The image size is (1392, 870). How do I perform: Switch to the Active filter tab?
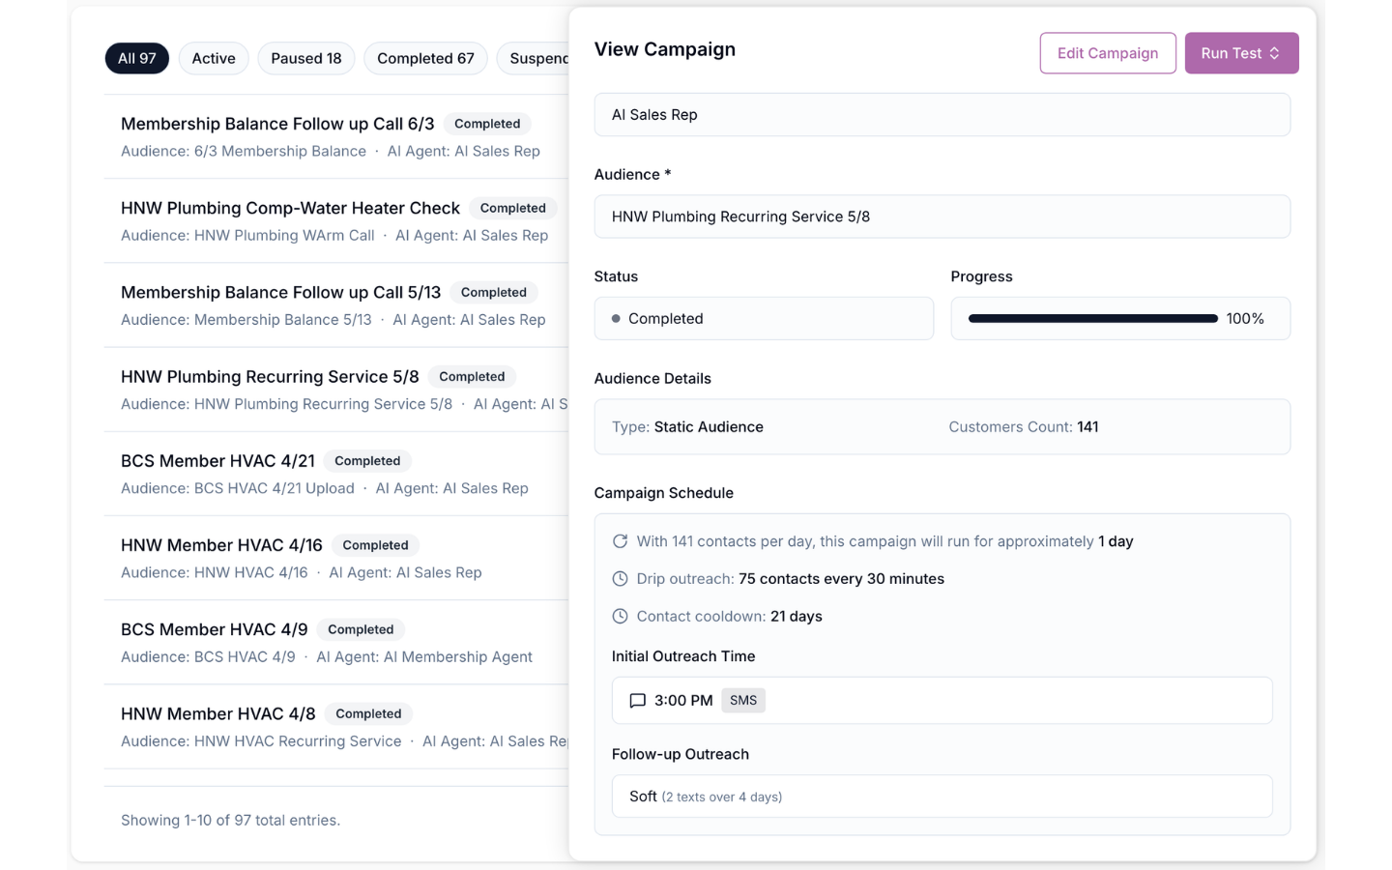[214, 58]
